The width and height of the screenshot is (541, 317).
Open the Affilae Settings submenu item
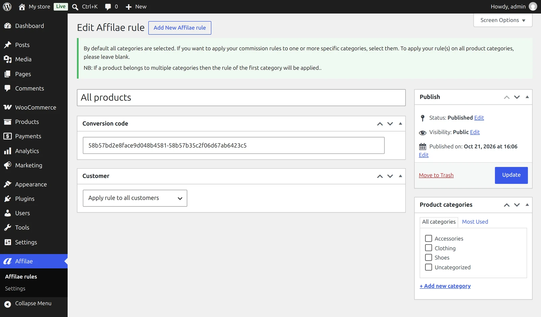[x=15, y=289]
